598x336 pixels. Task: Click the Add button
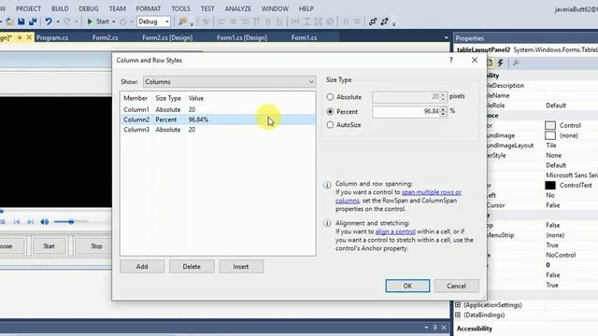[142, 267]
